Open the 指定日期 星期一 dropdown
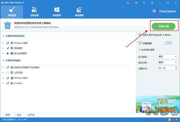Image resolution: width=180 pixels, height=122 pixels. 168,62
